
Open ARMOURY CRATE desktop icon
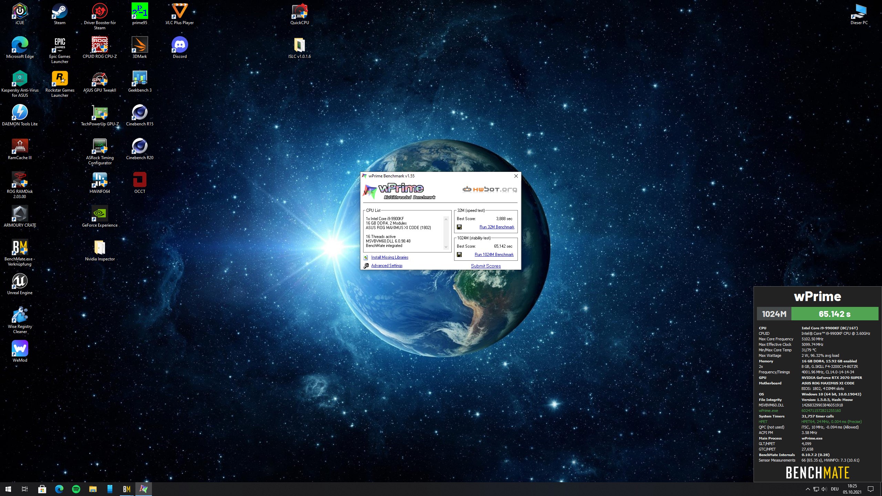[20, 216]
